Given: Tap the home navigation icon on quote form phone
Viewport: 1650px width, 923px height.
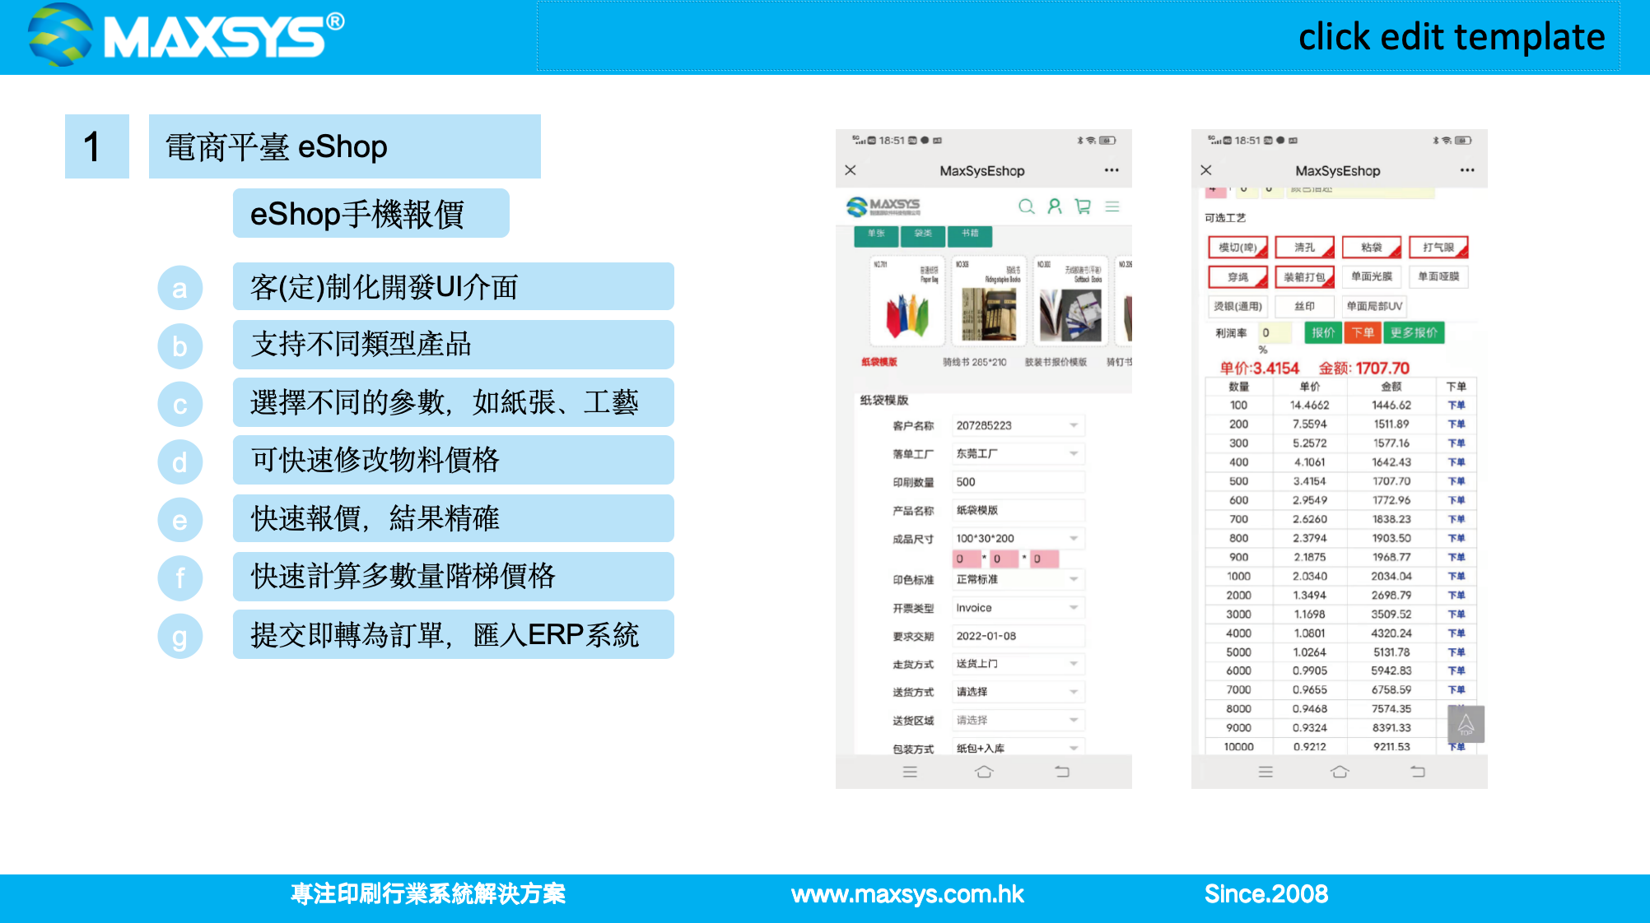Looking at the screenshot, I should click(x=984, y=772).
